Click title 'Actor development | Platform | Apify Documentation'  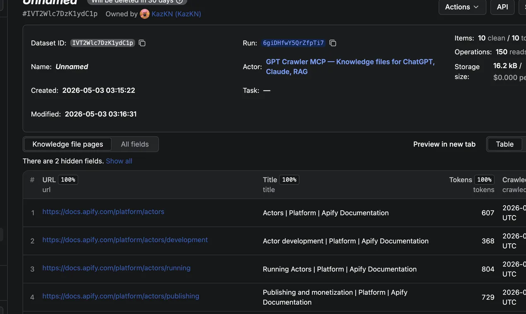(x=345, y=241)
